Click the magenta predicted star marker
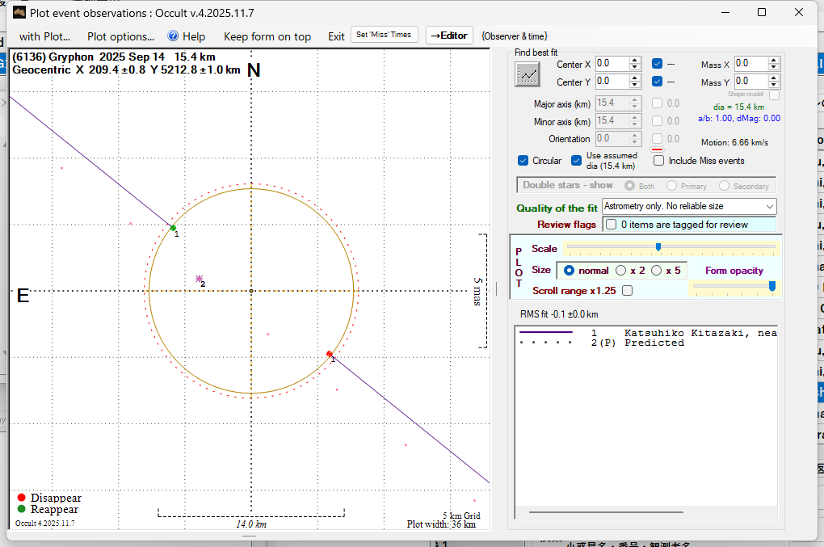This screenshot has height=547, width=824. 200,279
